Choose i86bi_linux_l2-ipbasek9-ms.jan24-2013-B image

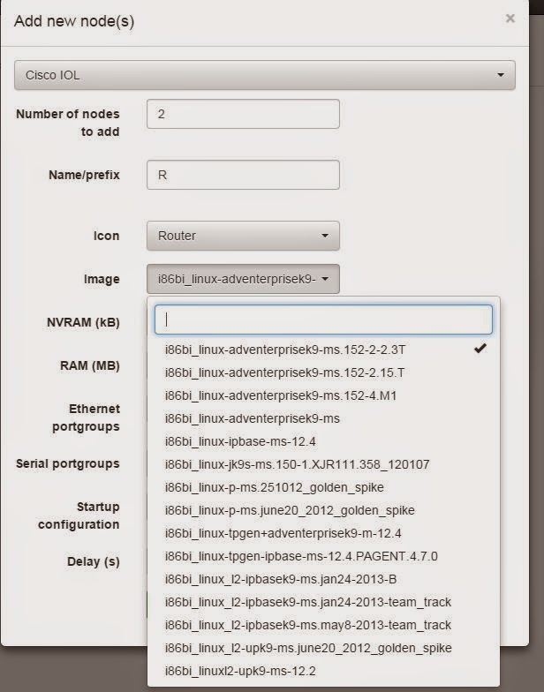pos(323,579)
